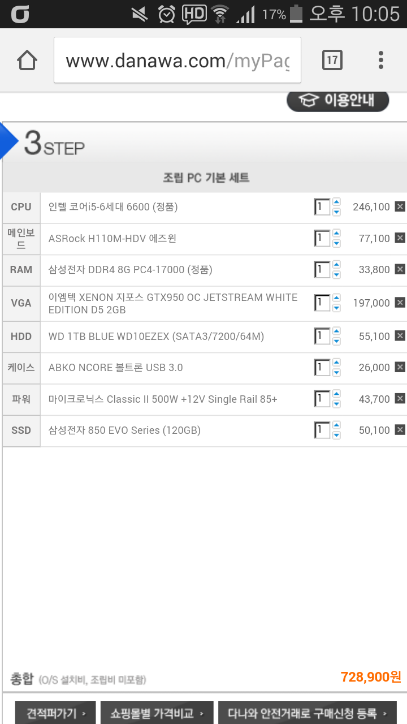
Task: Remove the WD 1TB HDD item
Action: tap(400, 337)
